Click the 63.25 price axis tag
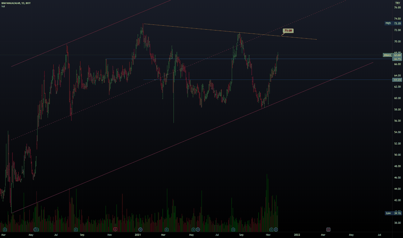 (397, 80)
